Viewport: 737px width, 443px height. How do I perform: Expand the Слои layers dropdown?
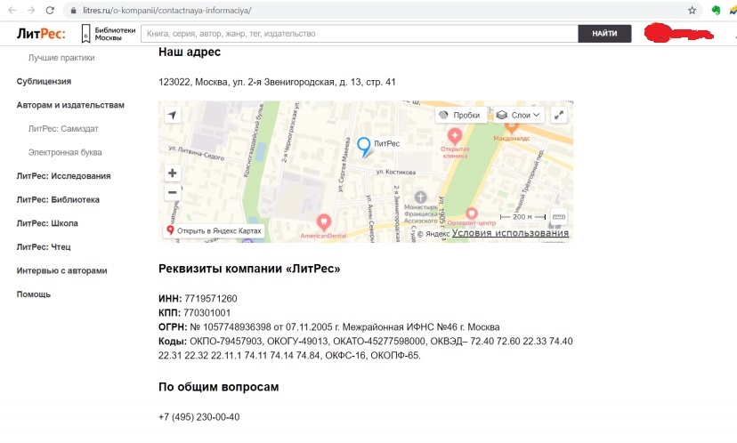click(519, 115)
